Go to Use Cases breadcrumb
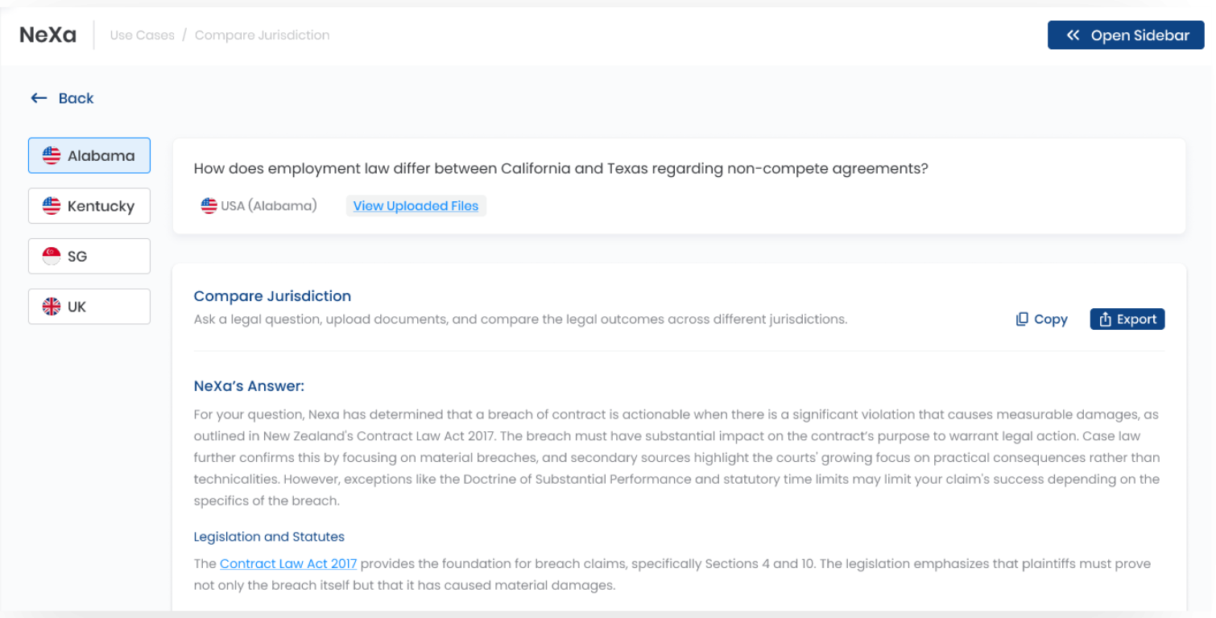Screen dimensions: 1216x618 [142, 35]
